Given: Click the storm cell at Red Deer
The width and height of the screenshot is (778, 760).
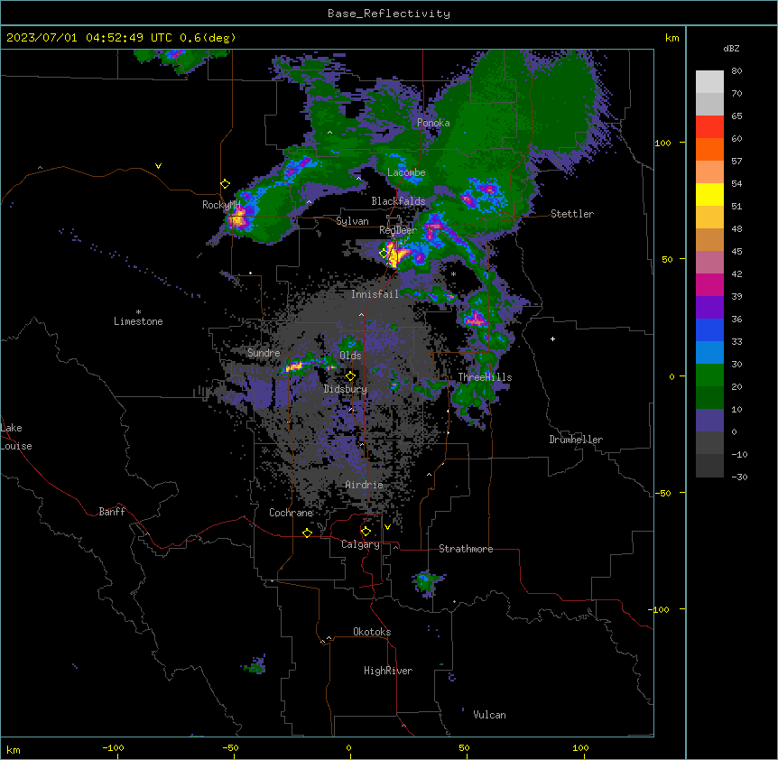Looking at the screenshot, I should (x=395, y=255).
